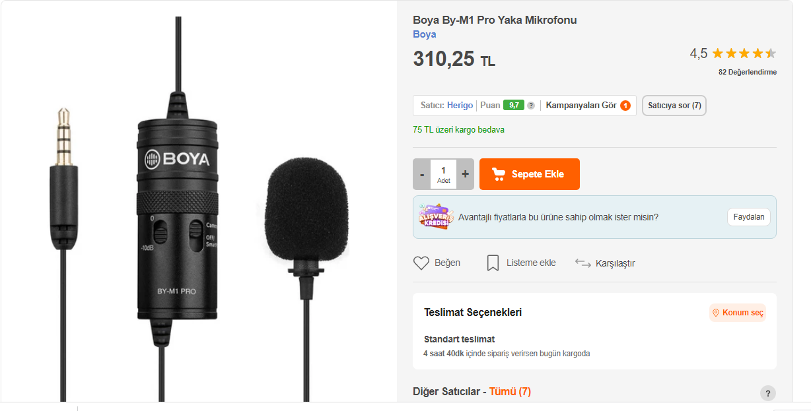The image size is (811, 411).
Task: Click the Boya microphone product image
Action: click(x=198, y=211)
